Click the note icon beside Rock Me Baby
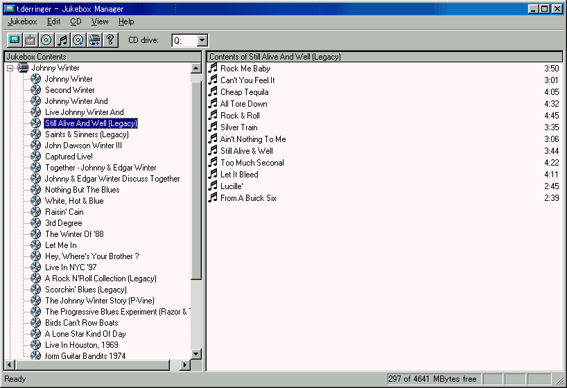This screenshot has width=567, height=388. 213,69
